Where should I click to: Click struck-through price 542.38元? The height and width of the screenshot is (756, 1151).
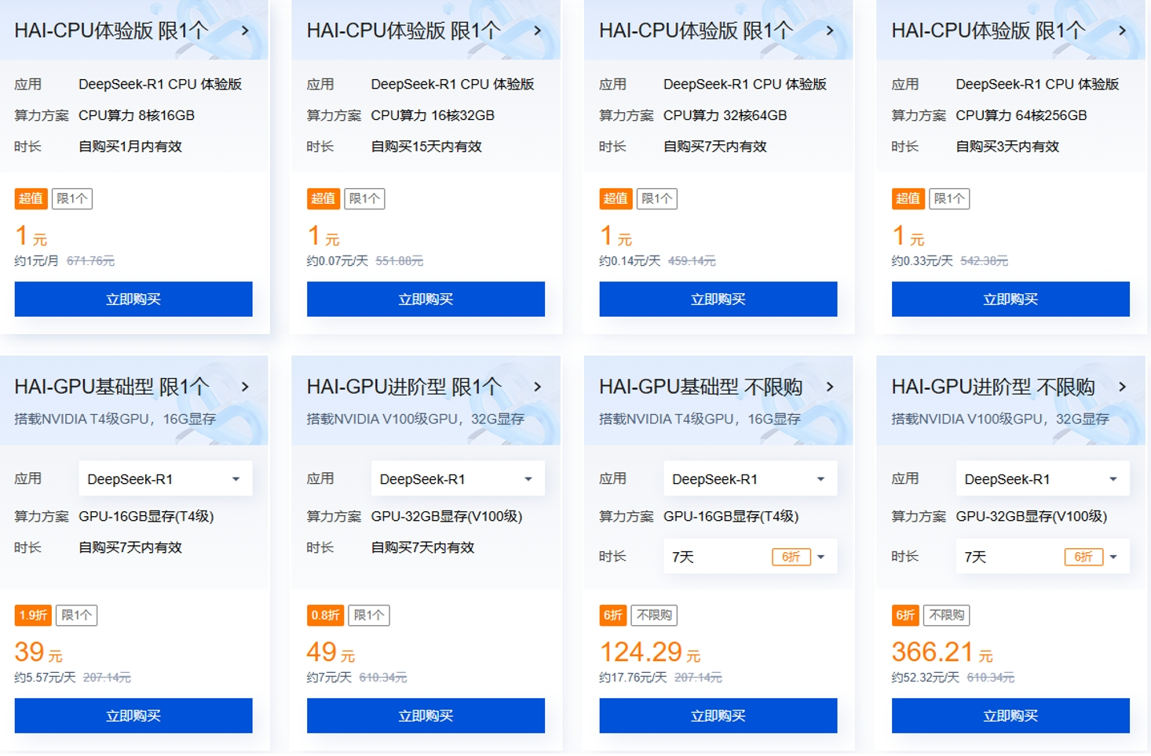coord(985,260)
